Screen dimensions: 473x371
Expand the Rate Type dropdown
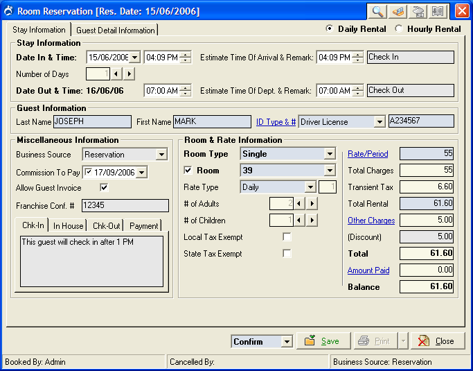[310, 187]
